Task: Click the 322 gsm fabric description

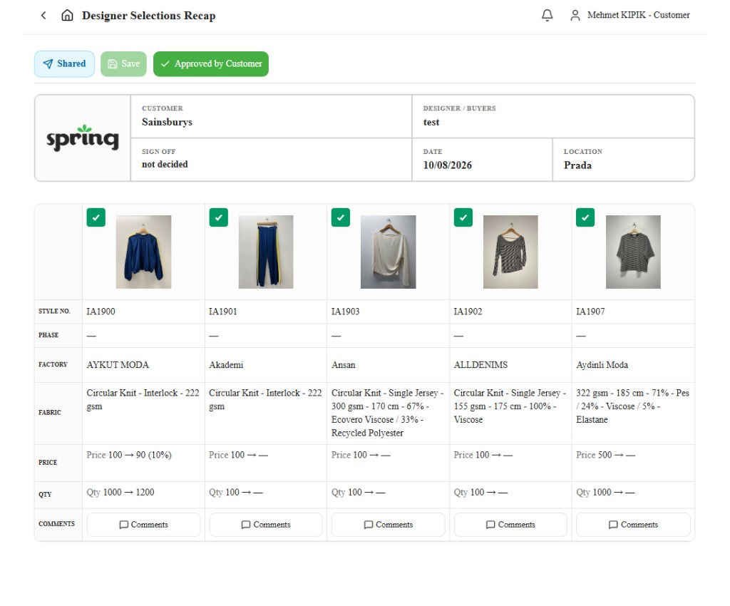Action: click(x=633, y=406)
